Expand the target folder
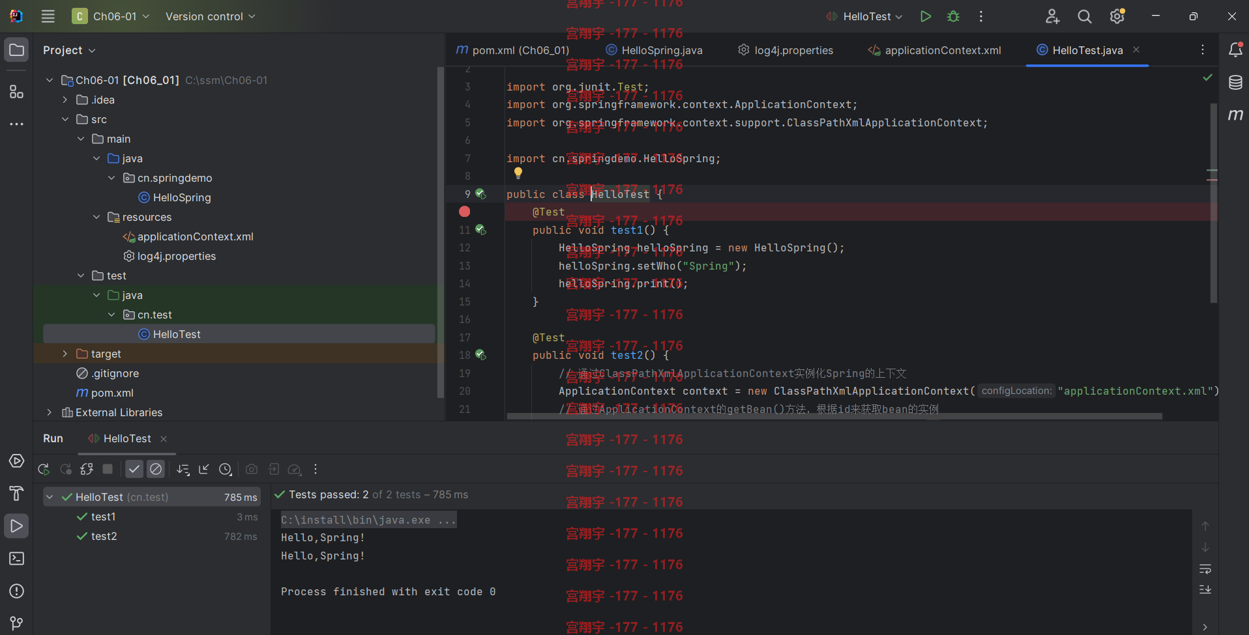Viewport: 1249px width, 635px height. (65, 354)
